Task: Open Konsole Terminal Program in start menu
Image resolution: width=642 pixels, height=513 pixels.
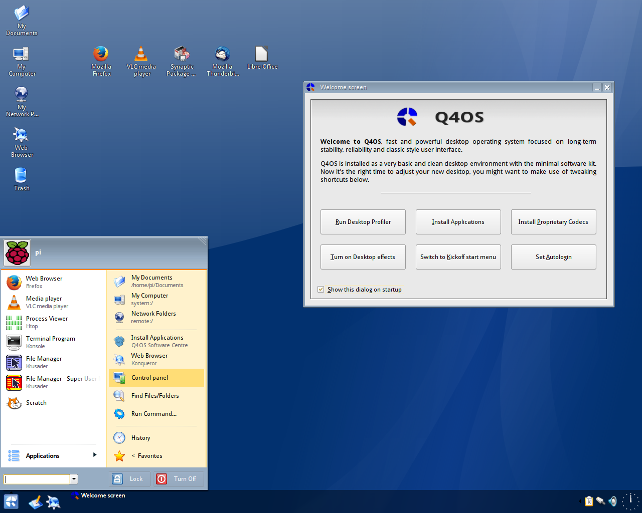Action: click(53, 342)
